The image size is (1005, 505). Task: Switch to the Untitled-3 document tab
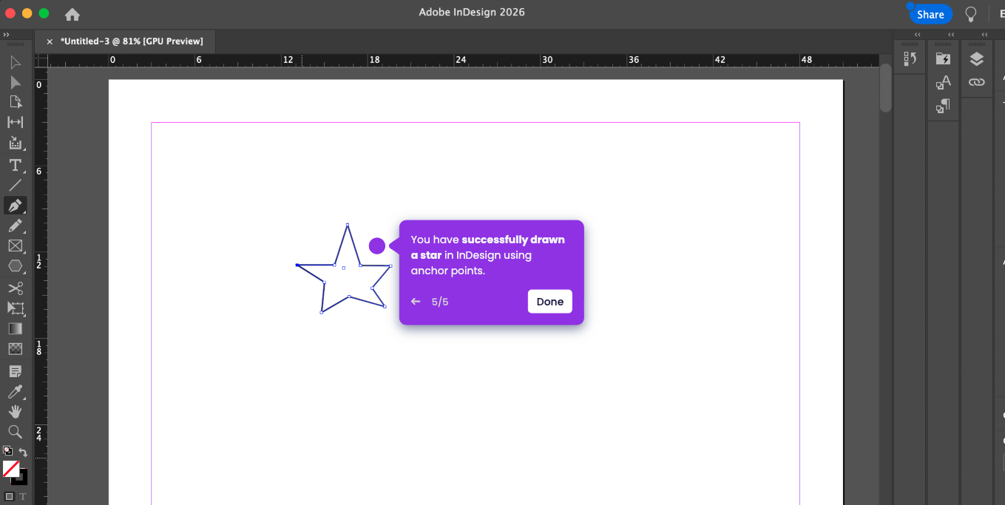[132, 41]
